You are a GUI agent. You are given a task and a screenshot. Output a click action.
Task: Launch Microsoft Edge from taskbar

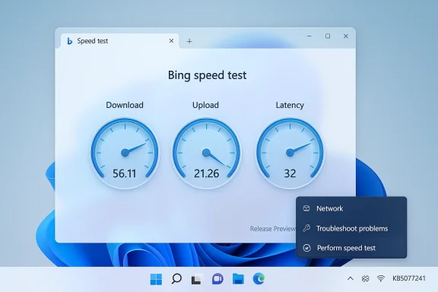pyautogui.click(x=259, y=278)
